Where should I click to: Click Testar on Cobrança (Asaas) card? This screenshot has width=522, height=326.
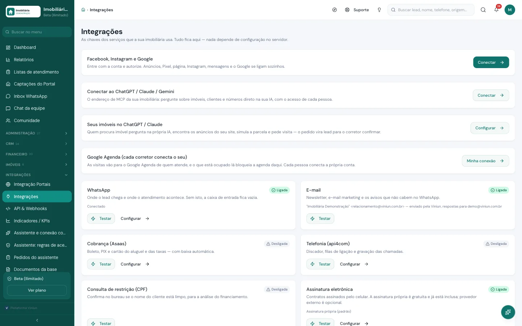pyautogui.click(x=101, y=264)
